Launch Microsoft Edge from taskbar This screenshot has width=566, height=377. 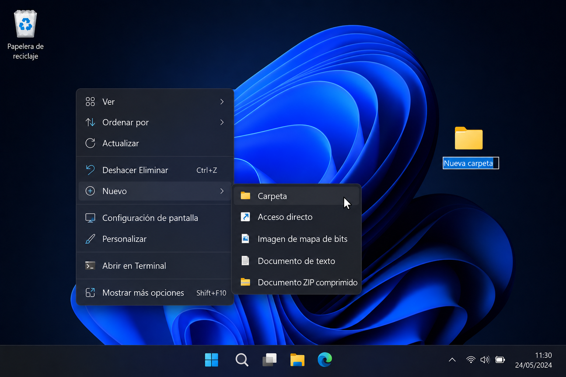[325, 360]
